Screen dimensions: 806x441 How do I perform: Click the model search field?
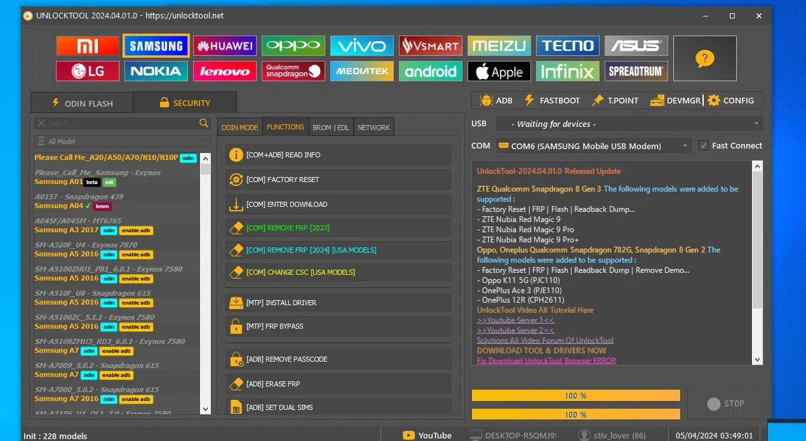(x=116, y=122)
